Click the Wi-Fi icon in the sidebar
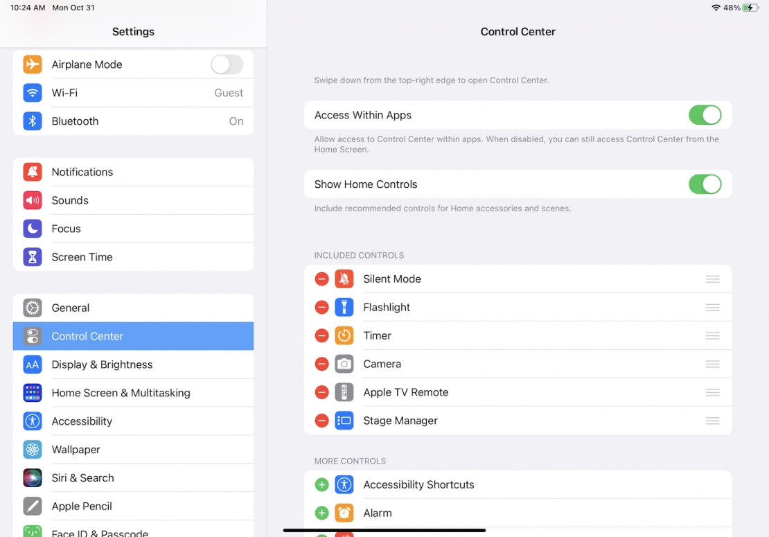This screenshot has width=769, height=537. (x=33, y=93)
